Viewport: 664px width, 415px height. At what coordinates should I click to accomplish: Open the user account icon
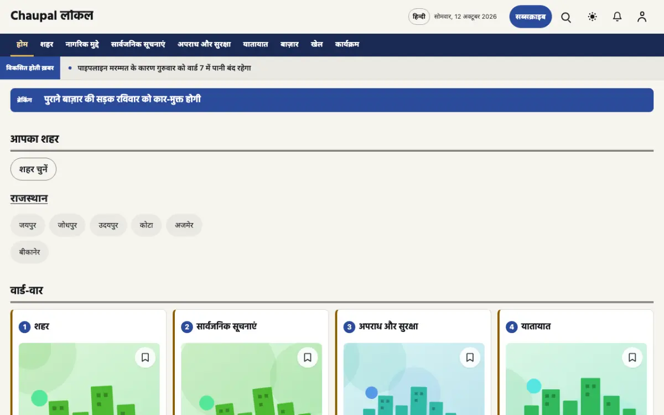(642, 17)
